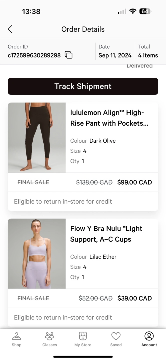Tap the Lilac Ether bra product image

37,253
